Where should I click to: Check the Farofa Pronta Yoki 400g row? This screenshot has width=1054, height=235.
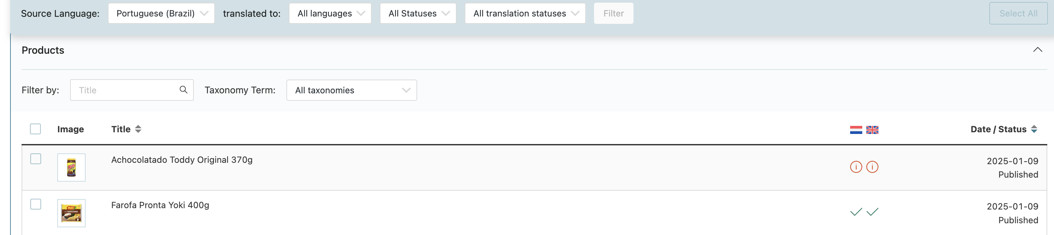click(36, 204)
